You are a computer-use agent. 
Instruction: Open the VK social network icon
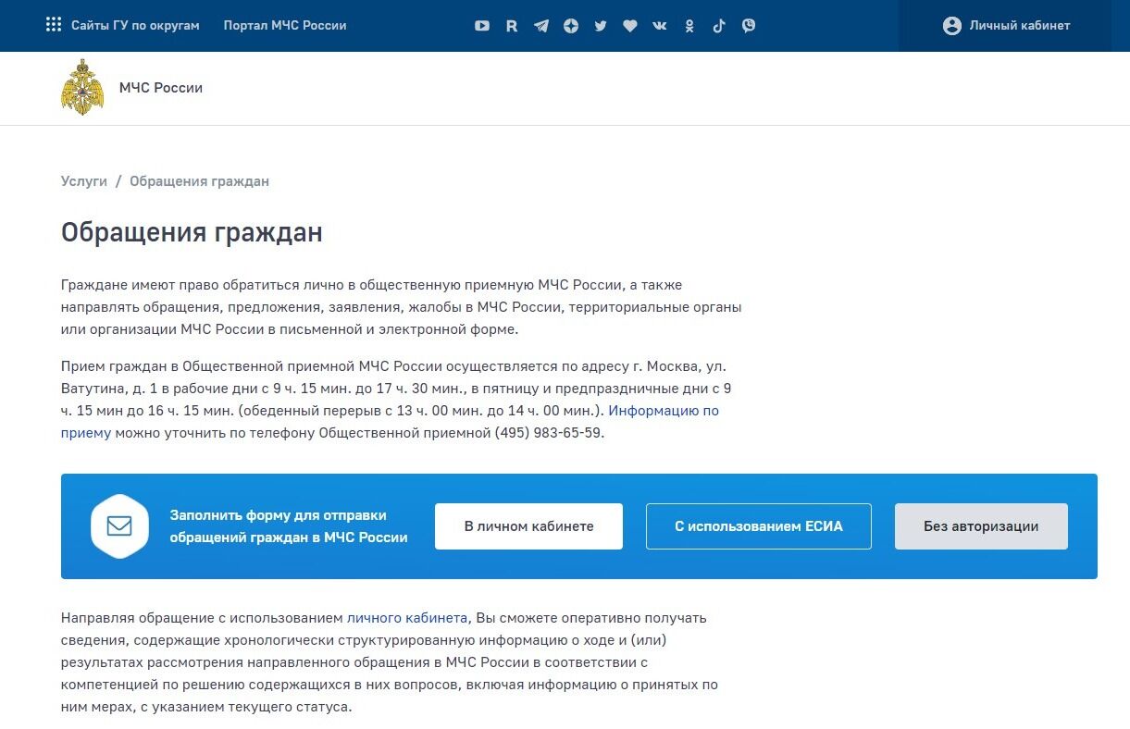pos(660,26)
